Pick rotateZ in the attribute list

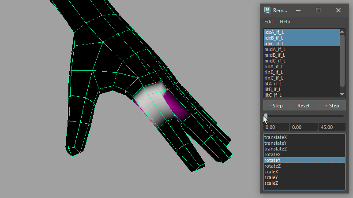(273, 166)
